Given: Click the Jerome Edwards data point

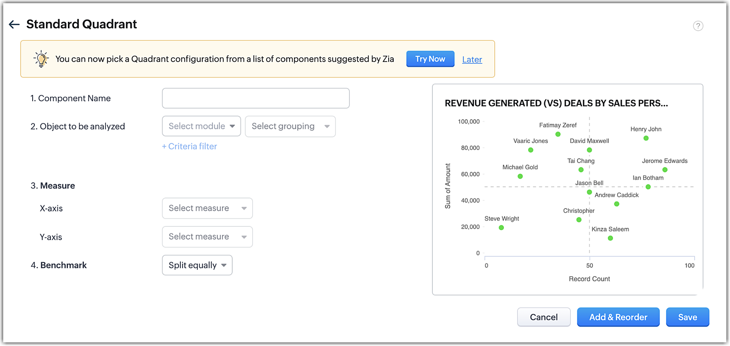Looking at the screenshot, I should tap(665, 170).
